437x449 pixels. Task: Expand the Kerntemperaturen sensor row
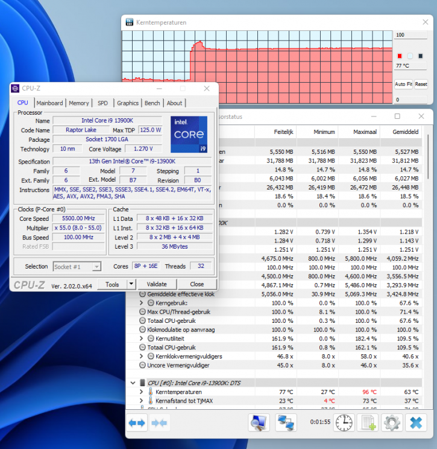pos(141,392)
